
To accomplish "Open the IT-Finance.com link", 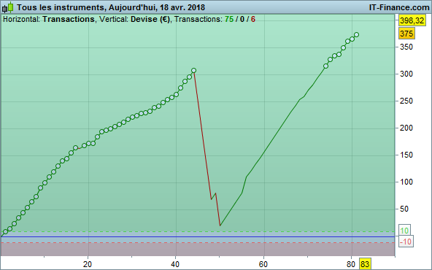I will click(399, 7).
